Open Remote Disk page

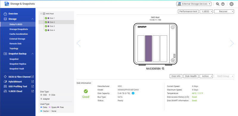[x=15, y=44]
